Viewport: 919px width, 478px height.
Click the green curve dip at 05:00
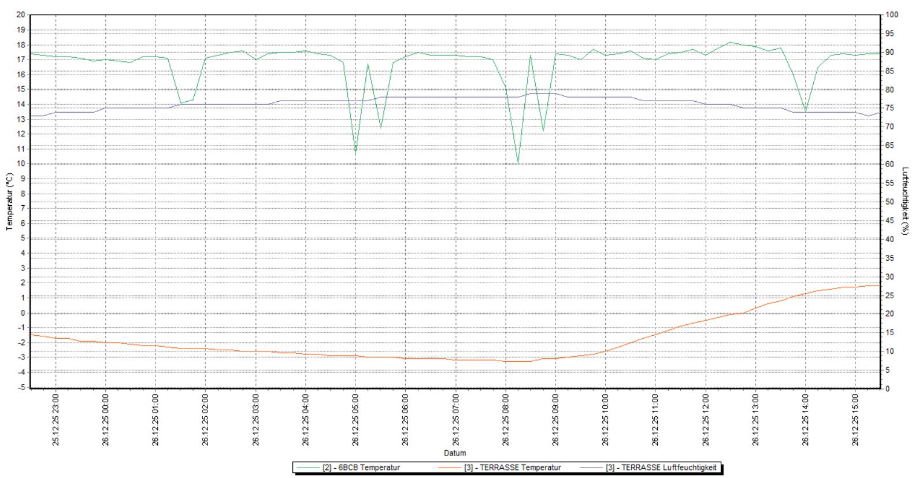coord(355,151)
